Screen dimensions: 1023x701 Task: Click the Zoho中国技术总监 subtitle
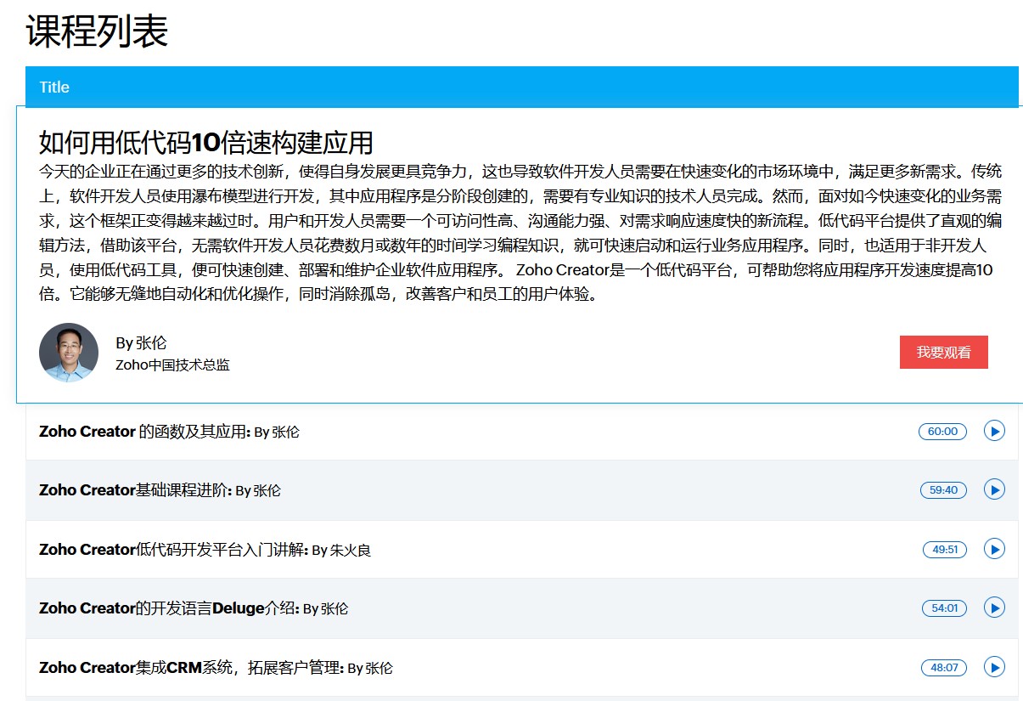[172, 365]
